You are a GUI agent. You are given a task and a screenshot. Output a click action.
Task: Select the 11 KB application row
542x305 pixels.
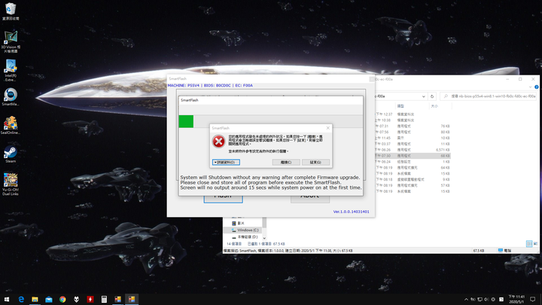[413, 144]
